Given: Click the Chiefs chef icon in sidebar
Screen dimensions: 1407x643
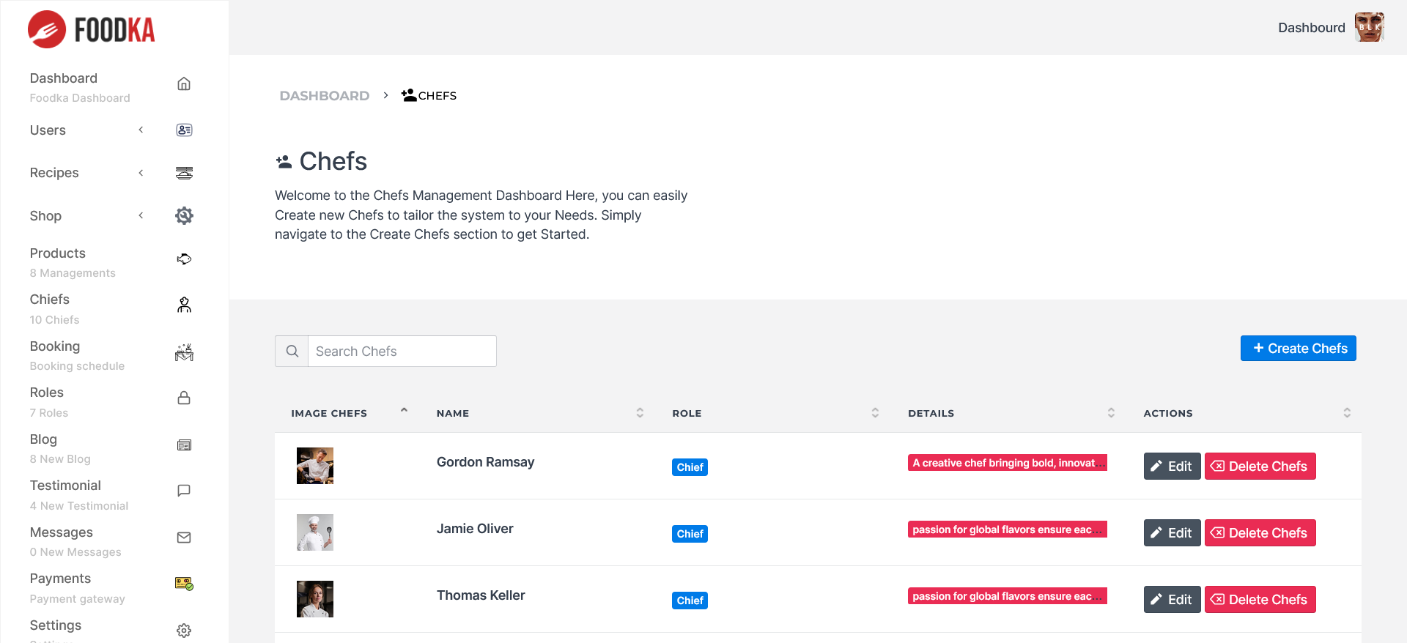Looking at the screenshot, I should [x=184, y=305].
